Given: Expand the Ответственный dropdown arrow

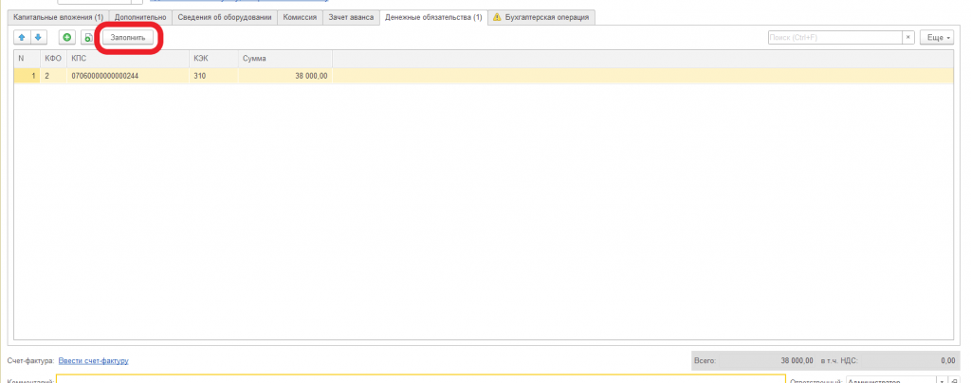Looking at the screenshot, I should pos(943,380).
